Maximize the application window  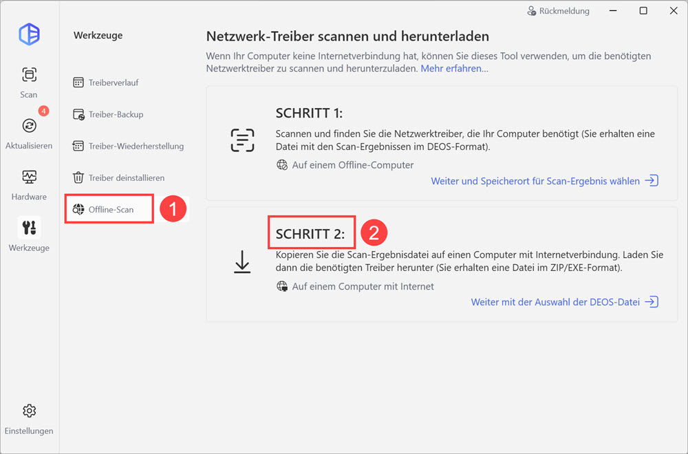click(643, 10)
